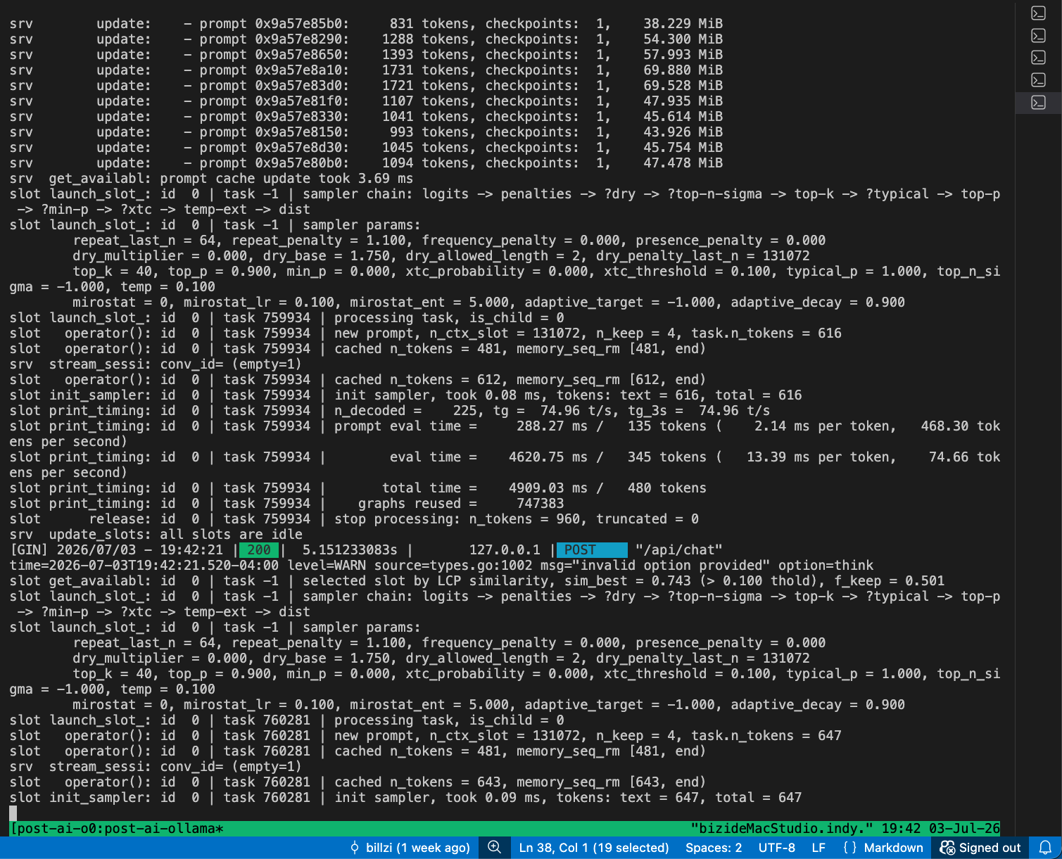Change indentation via 'Spaces: 2'
The image size is (1062, 859).
pos(714,848)
